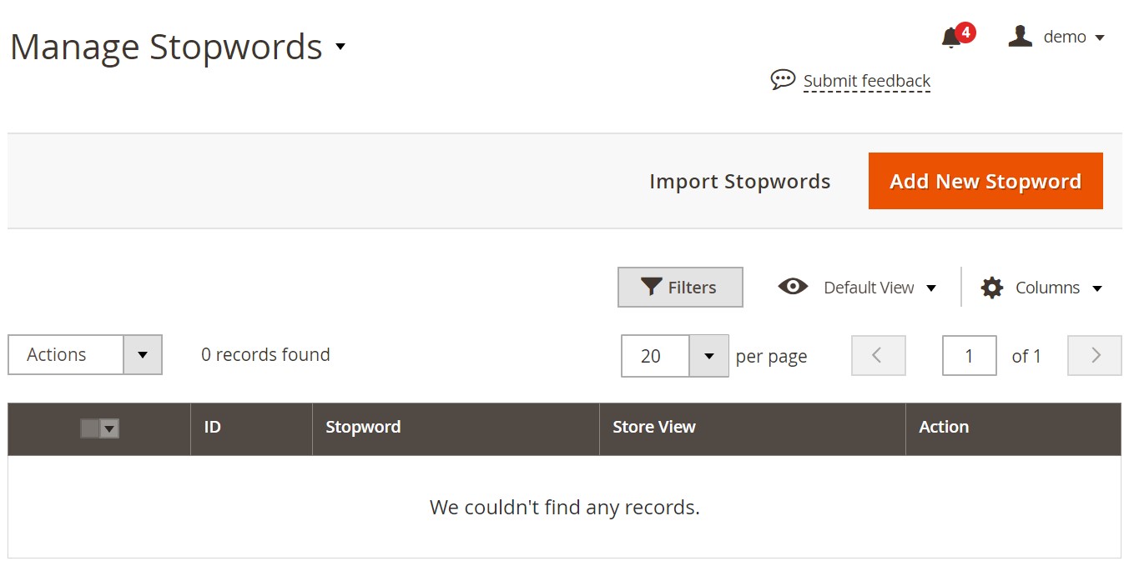Open the Manage Stopwords title menu arrow
This screenshot has height=566, width=1124.
[x=340, y=46]
